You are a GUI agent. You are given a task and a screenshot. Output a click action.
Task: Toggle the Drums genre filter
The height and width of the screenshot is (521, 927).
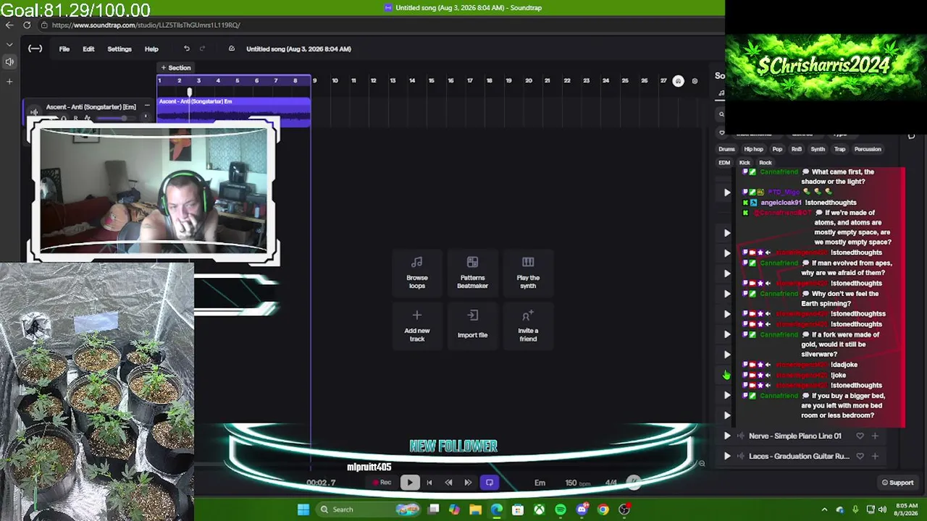click(726, 149)
